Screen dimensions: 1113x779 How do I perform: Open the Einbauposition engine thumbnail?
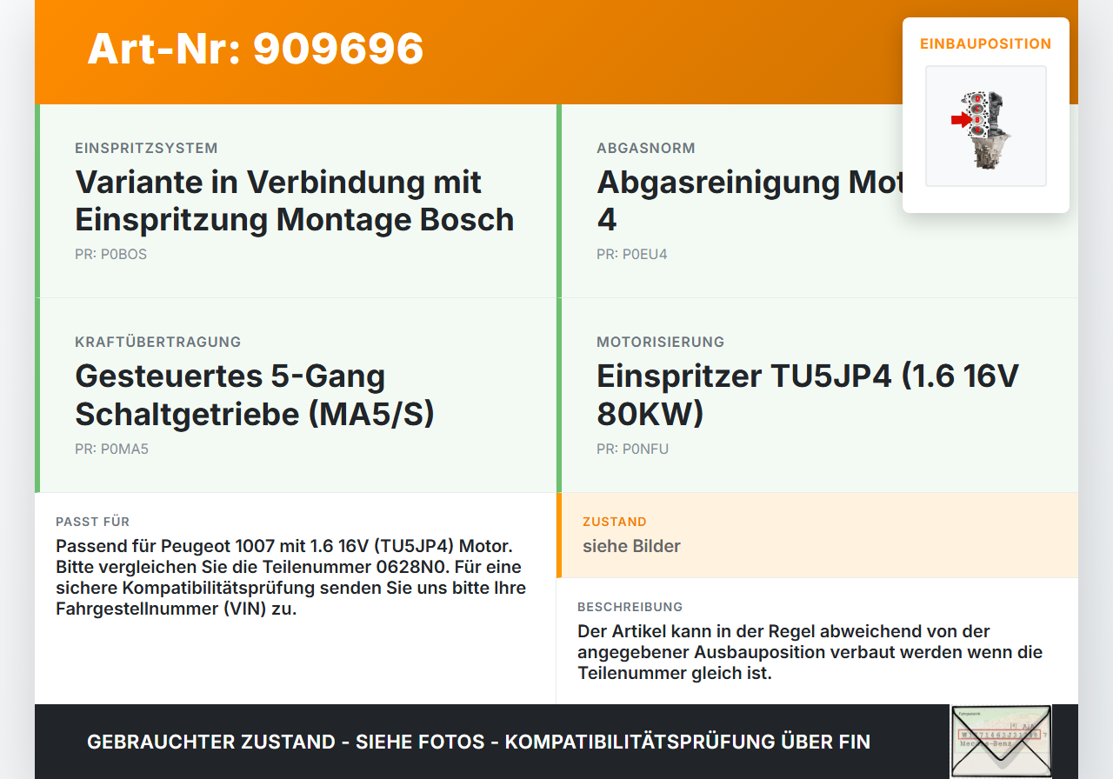point(986,126)
